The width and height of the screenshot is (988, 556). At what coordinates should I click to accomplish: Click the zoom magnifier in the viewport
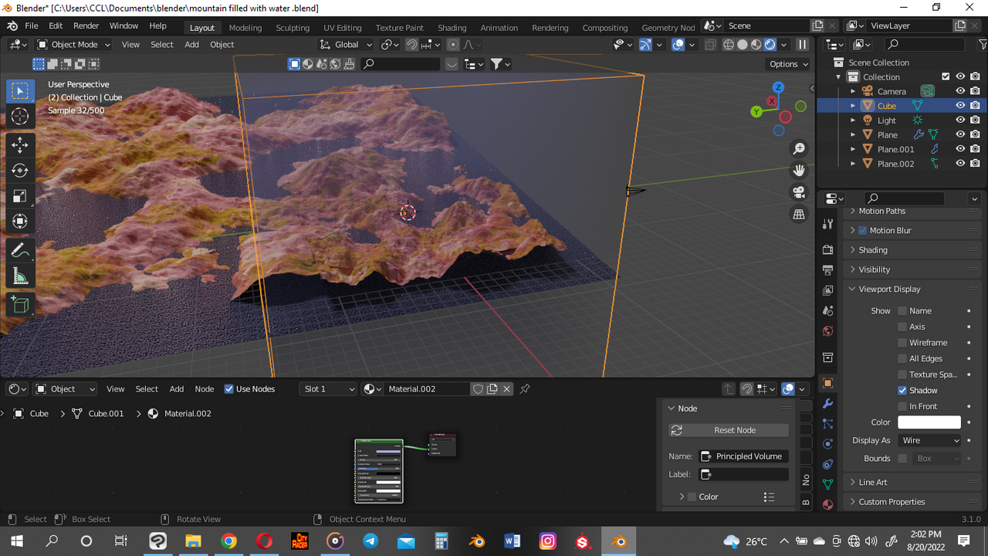tap(799, 148)
